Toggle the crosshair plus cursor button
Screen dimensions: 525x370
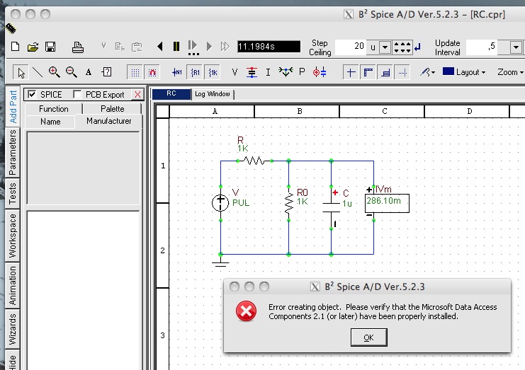pyautogui.click(x=351, y=72)
